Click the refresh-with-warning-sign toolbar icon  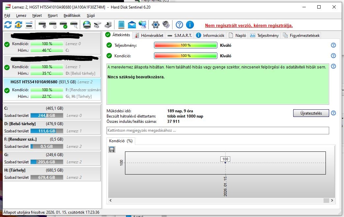pos(18,24)
